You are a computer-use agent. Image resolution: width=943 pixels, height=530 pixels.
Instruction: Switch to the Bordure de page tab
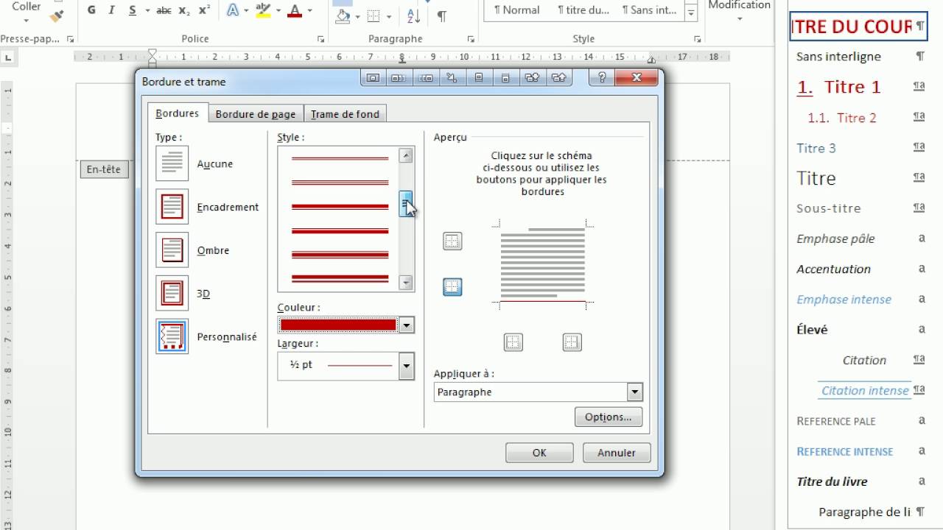point(256,114)
